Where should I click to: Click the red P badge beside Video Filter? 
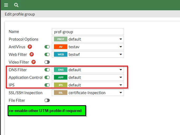tap(33, 62)
